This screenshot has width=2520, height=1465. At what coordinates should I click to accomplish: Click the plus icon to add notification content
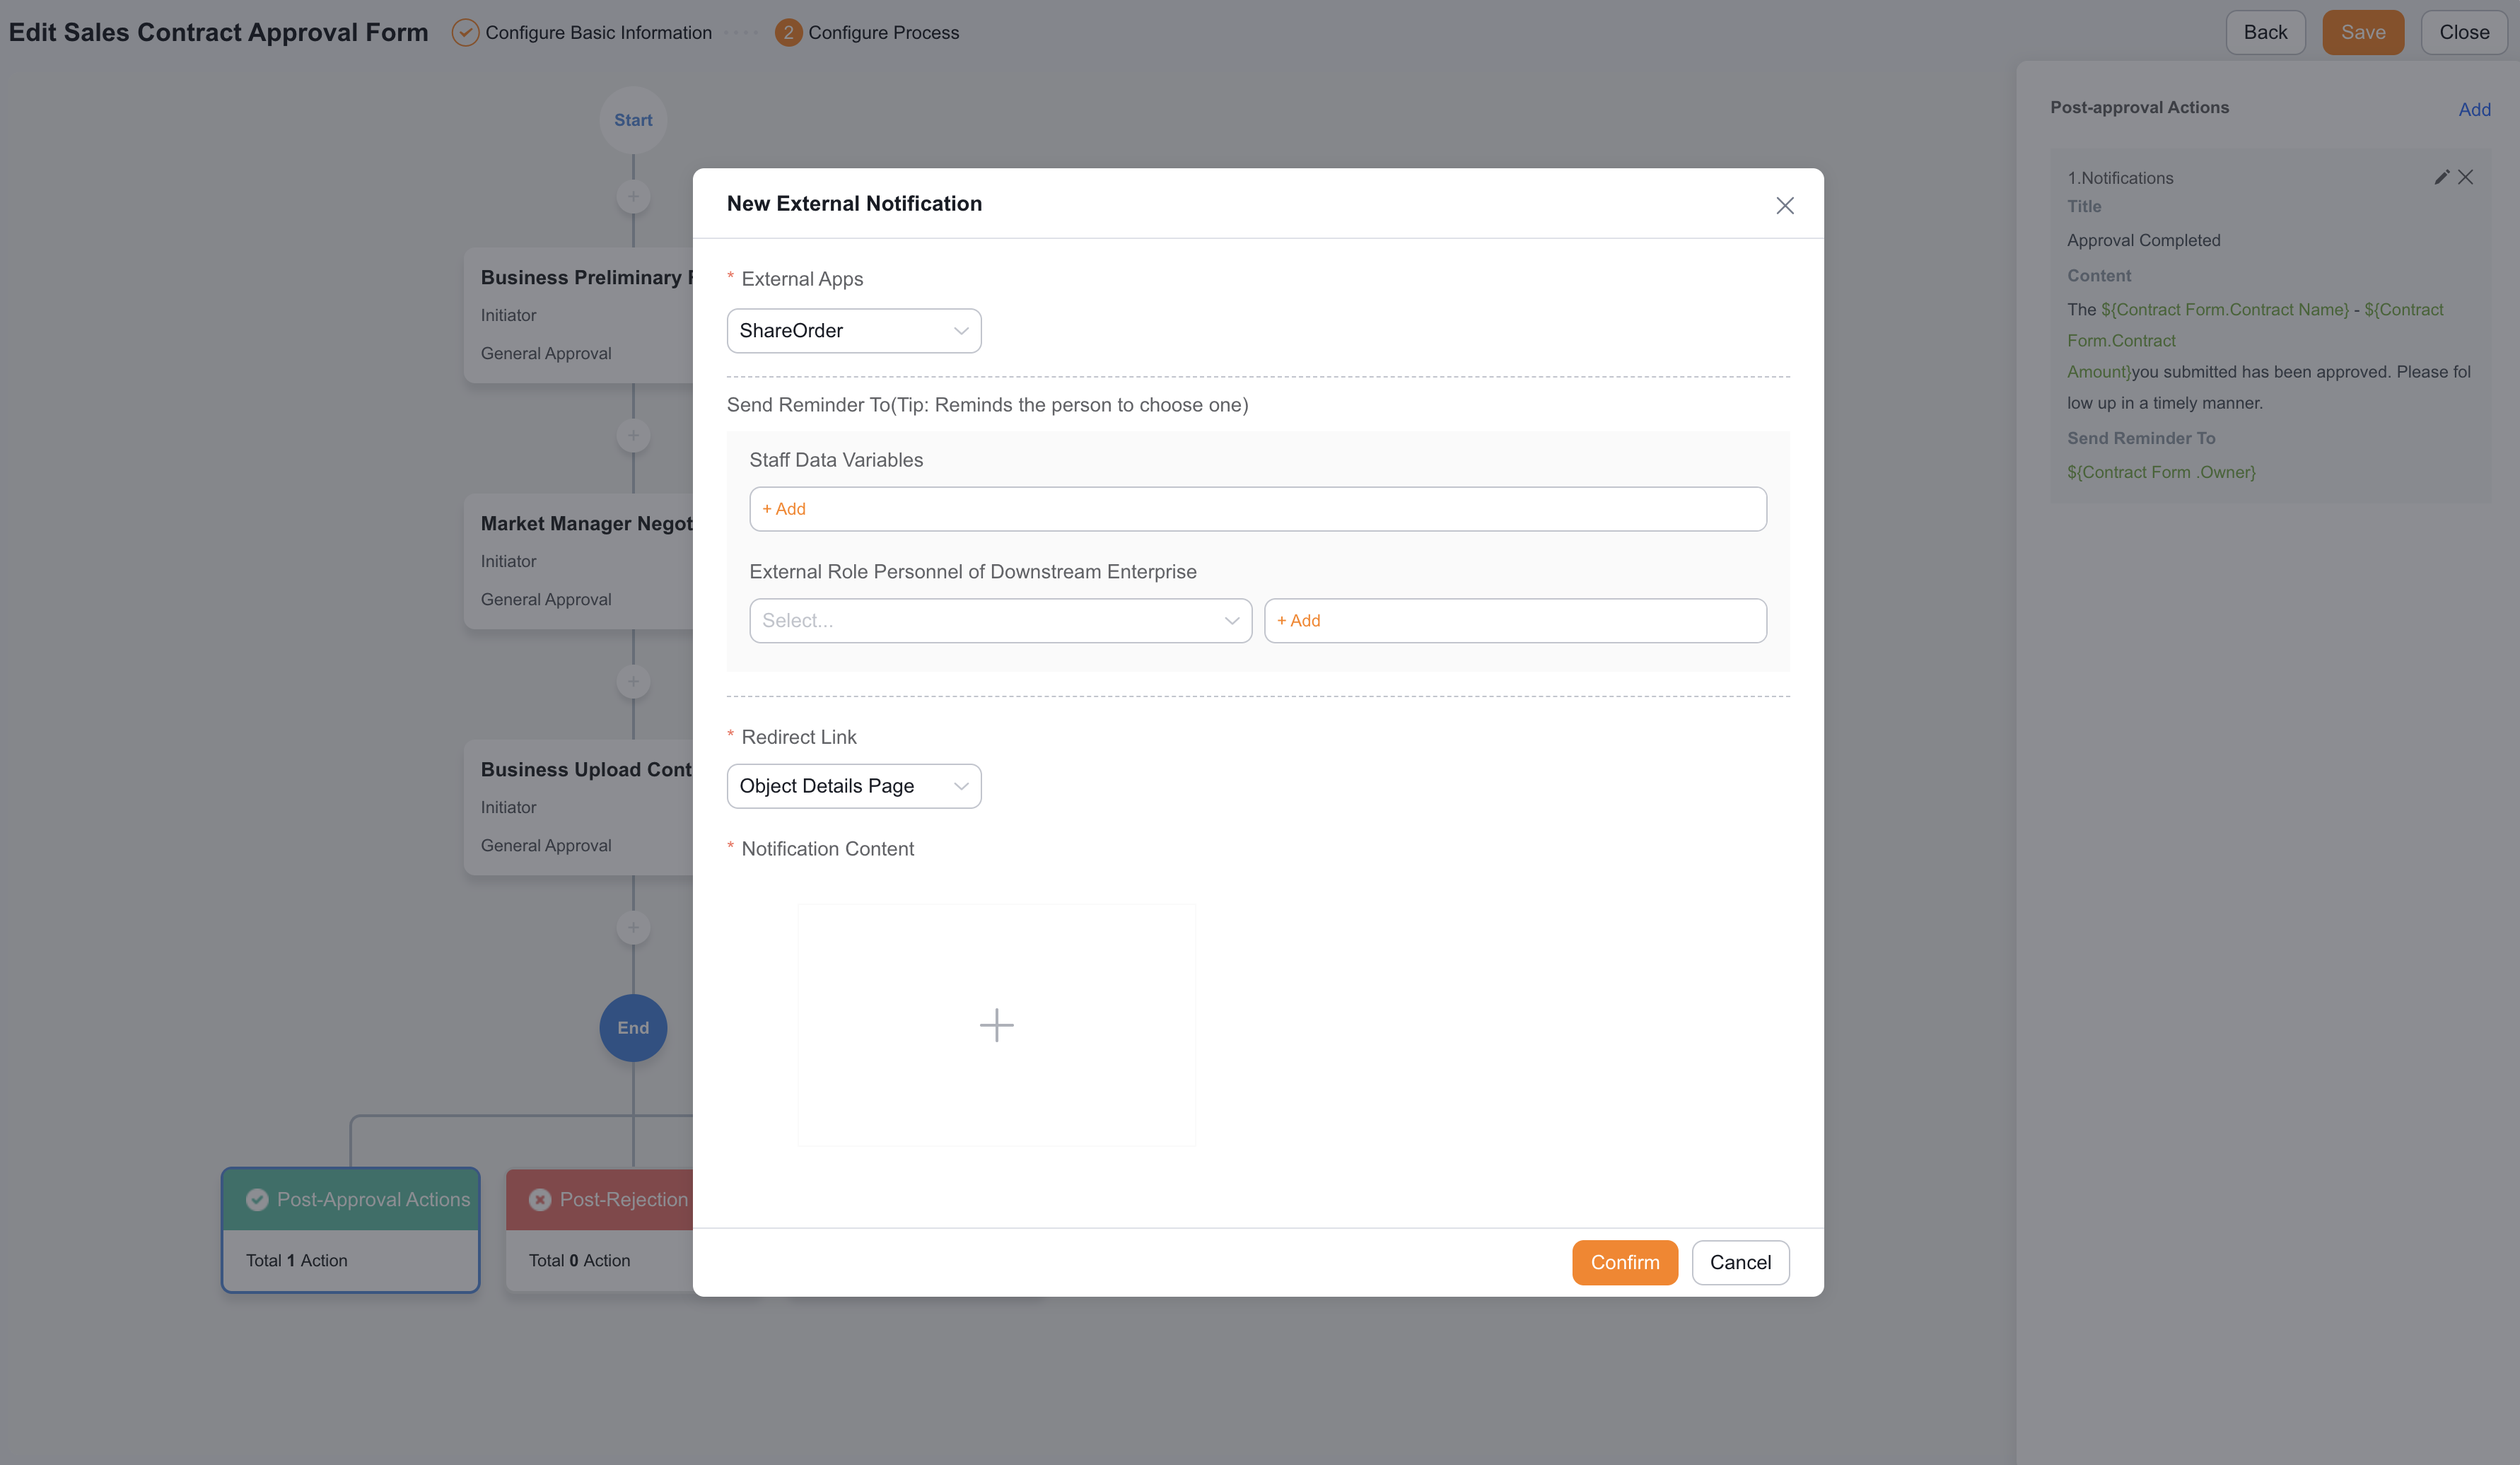[x=996, y=1025]
